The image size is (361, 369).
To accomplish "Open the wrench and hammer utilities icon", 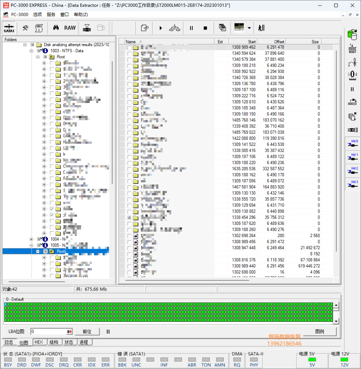I will coord(26,28).
